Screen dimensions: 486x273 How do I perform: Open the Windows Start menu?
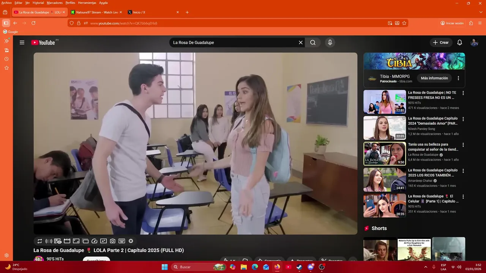tap(164, 267)
